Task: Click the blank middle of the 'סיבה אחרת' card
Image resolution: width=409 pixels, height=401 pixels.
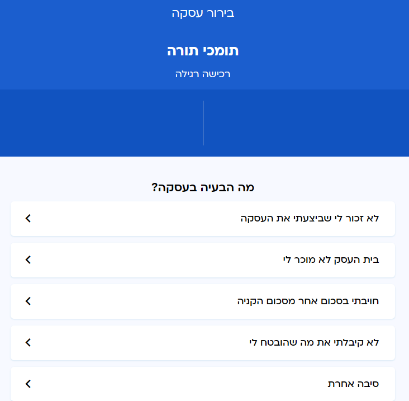Action: [179, 384]
